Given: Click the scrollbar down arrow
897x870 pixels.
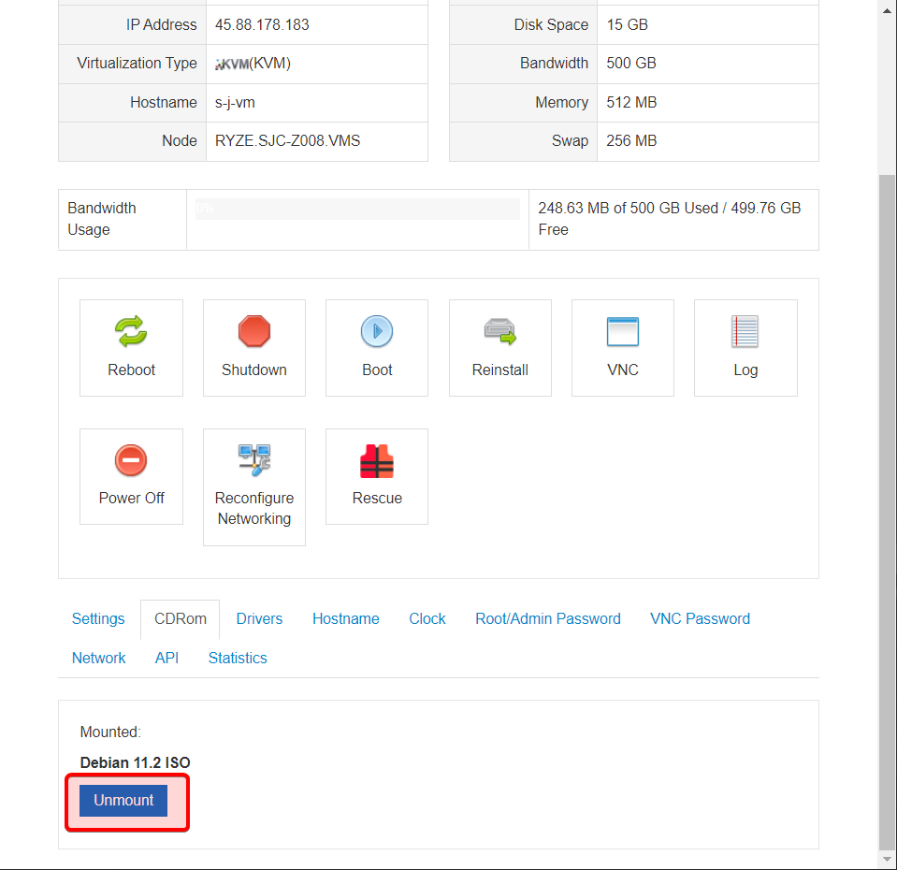Looking at the screenshot, I should pyautogui.click(x=888, y=859).
